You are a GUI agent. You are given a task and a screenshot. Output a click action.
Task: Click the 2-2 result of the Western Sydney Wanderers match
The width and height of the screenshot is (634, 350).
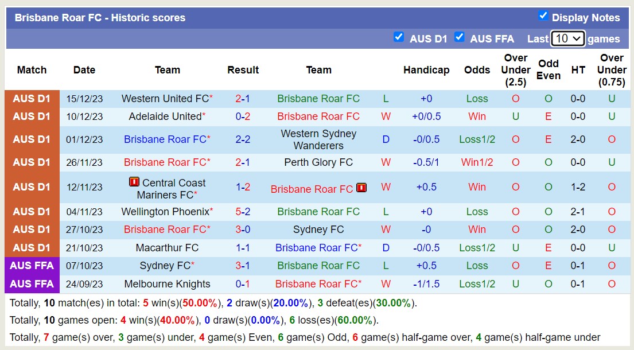pos(243,139)
